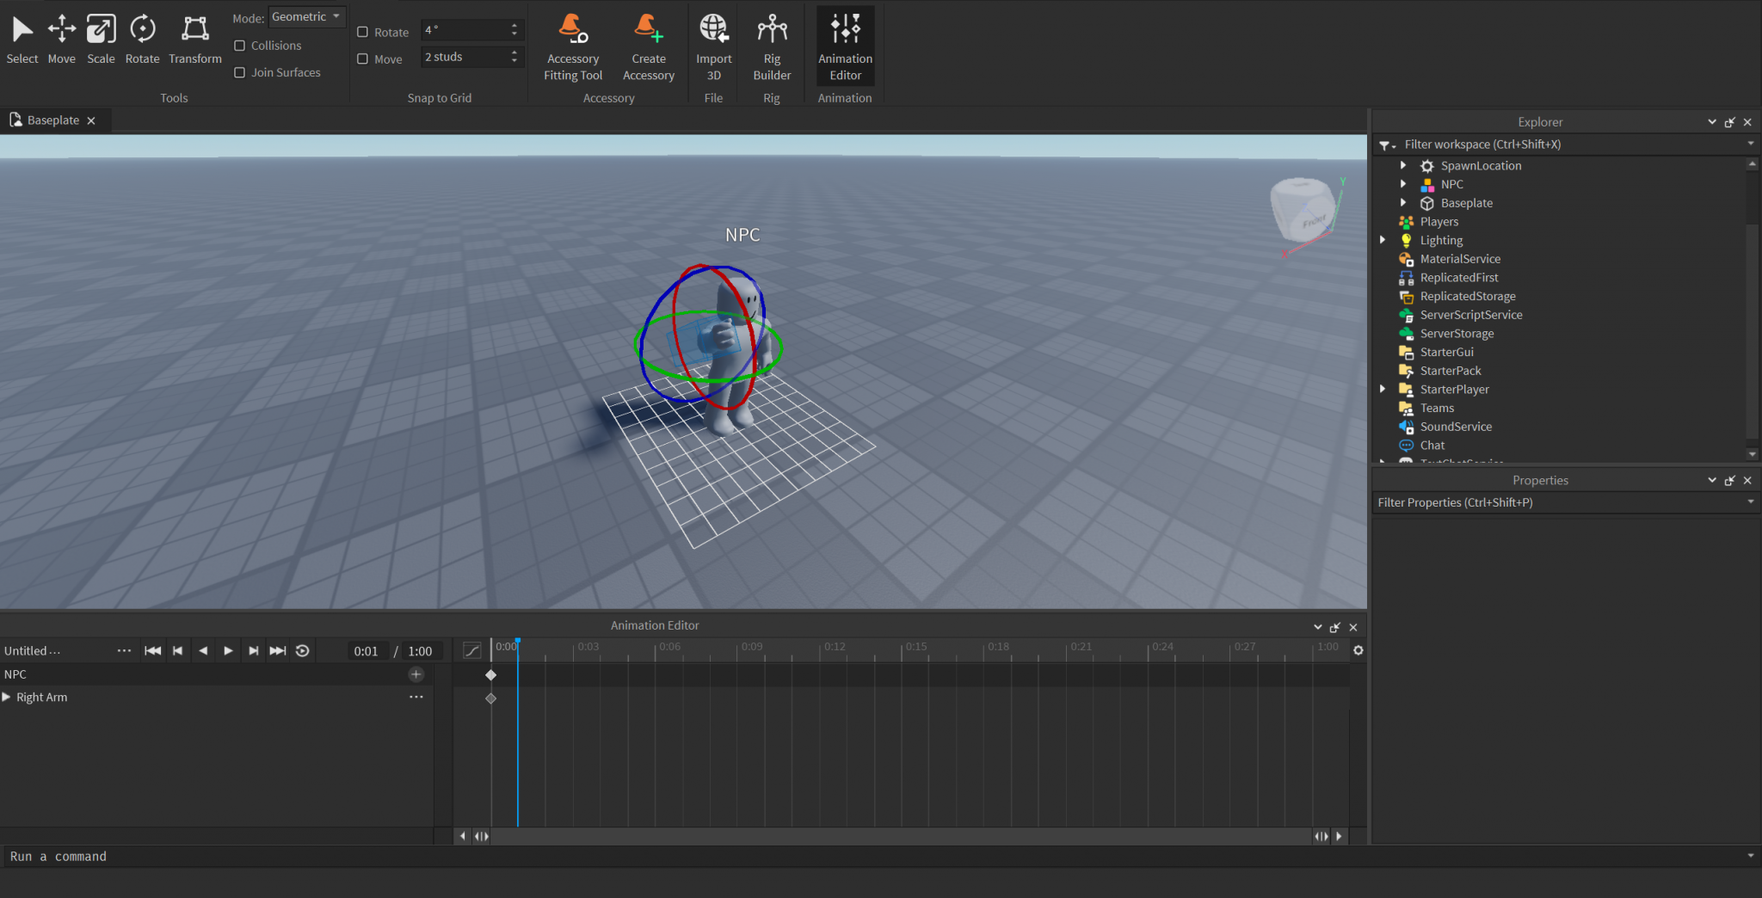The image size is (1762, 898).
Task: Activate the Rotate tool
Action: pos(142,34)
